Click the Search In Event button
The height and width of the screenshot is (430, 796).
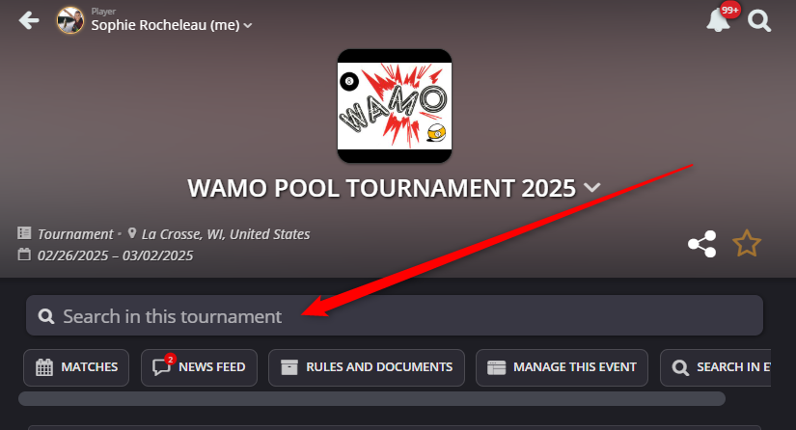click(716, 367)
